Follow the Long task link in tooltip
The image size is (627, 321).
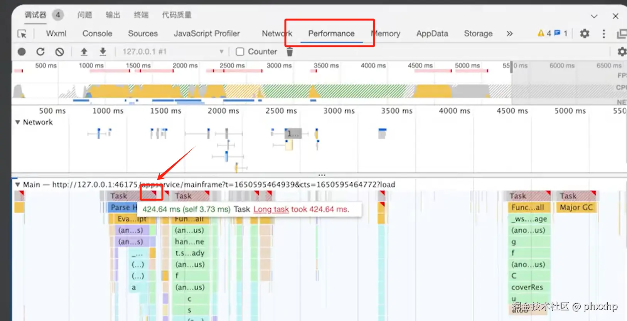tap(271, 209)
